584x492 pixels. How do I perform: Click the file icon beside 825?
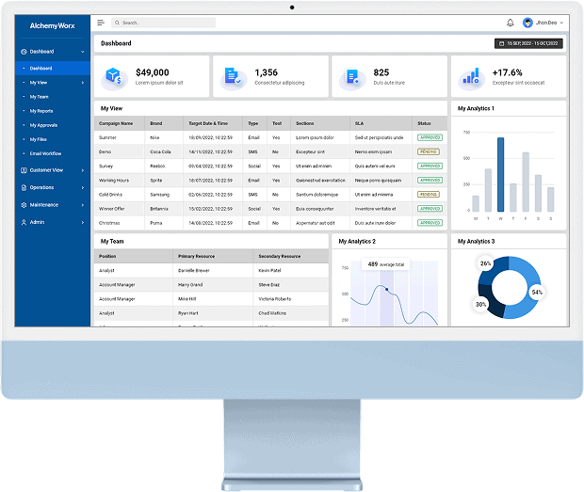coord(351,76)
